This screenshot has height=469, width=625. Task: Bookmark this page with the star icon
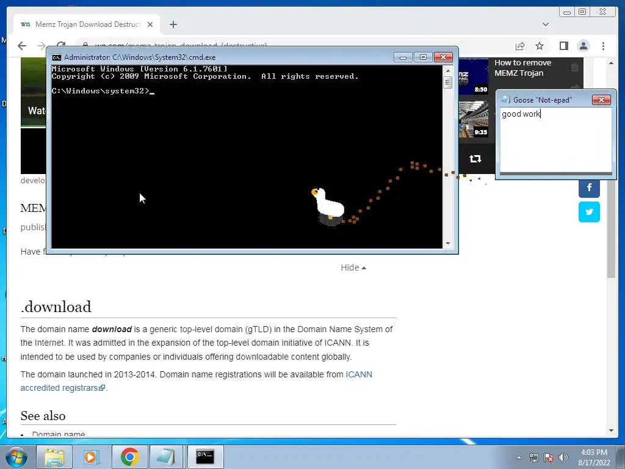click(x=540, y=46)
